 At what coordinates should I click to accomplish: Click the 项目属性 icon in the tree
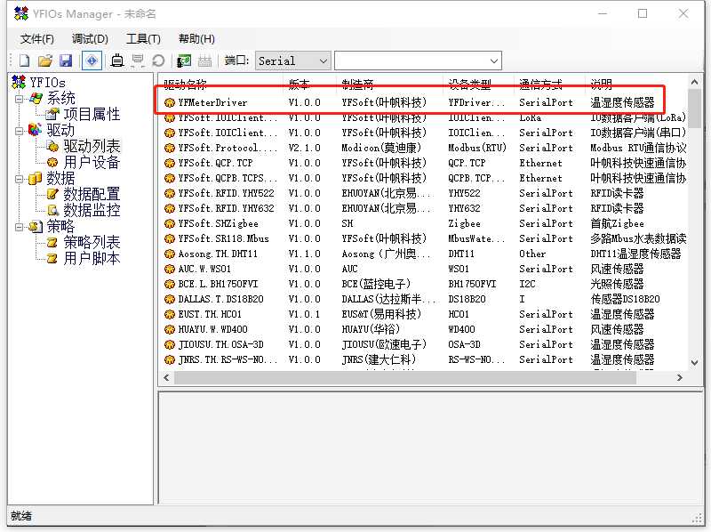click(52, 114)
